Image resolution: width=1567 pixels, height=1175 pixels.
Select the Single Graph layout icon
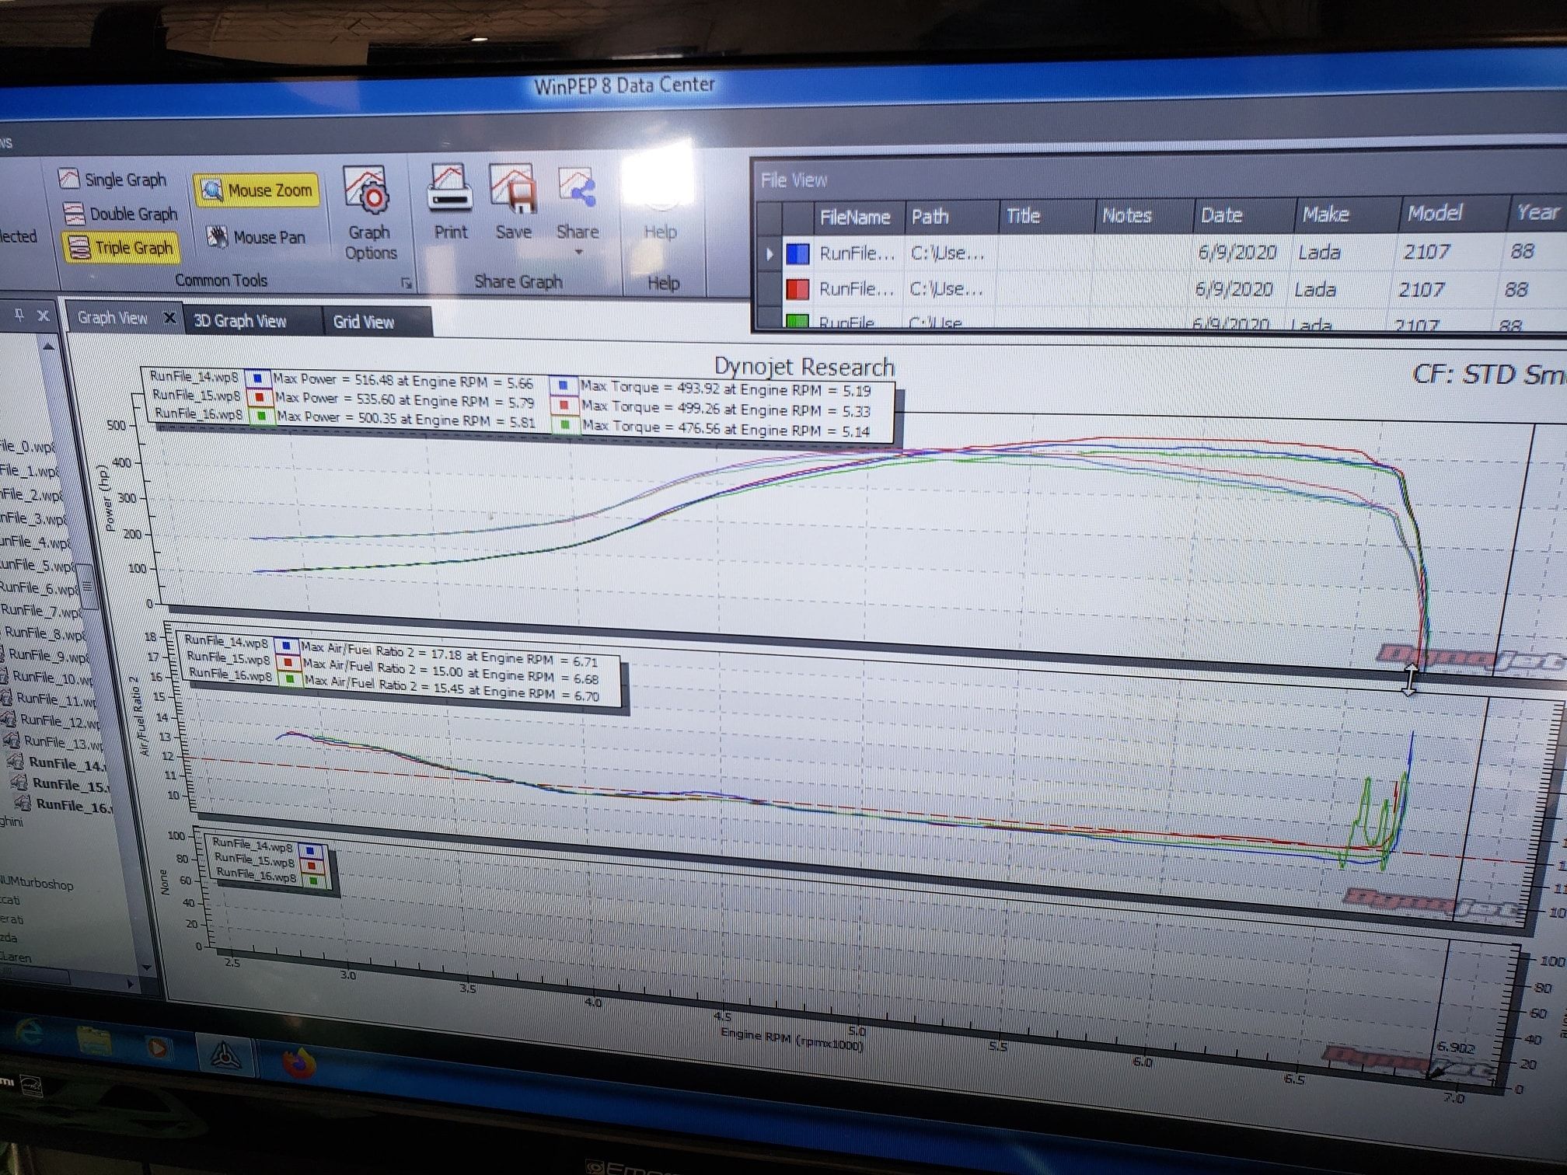[69, 179]
